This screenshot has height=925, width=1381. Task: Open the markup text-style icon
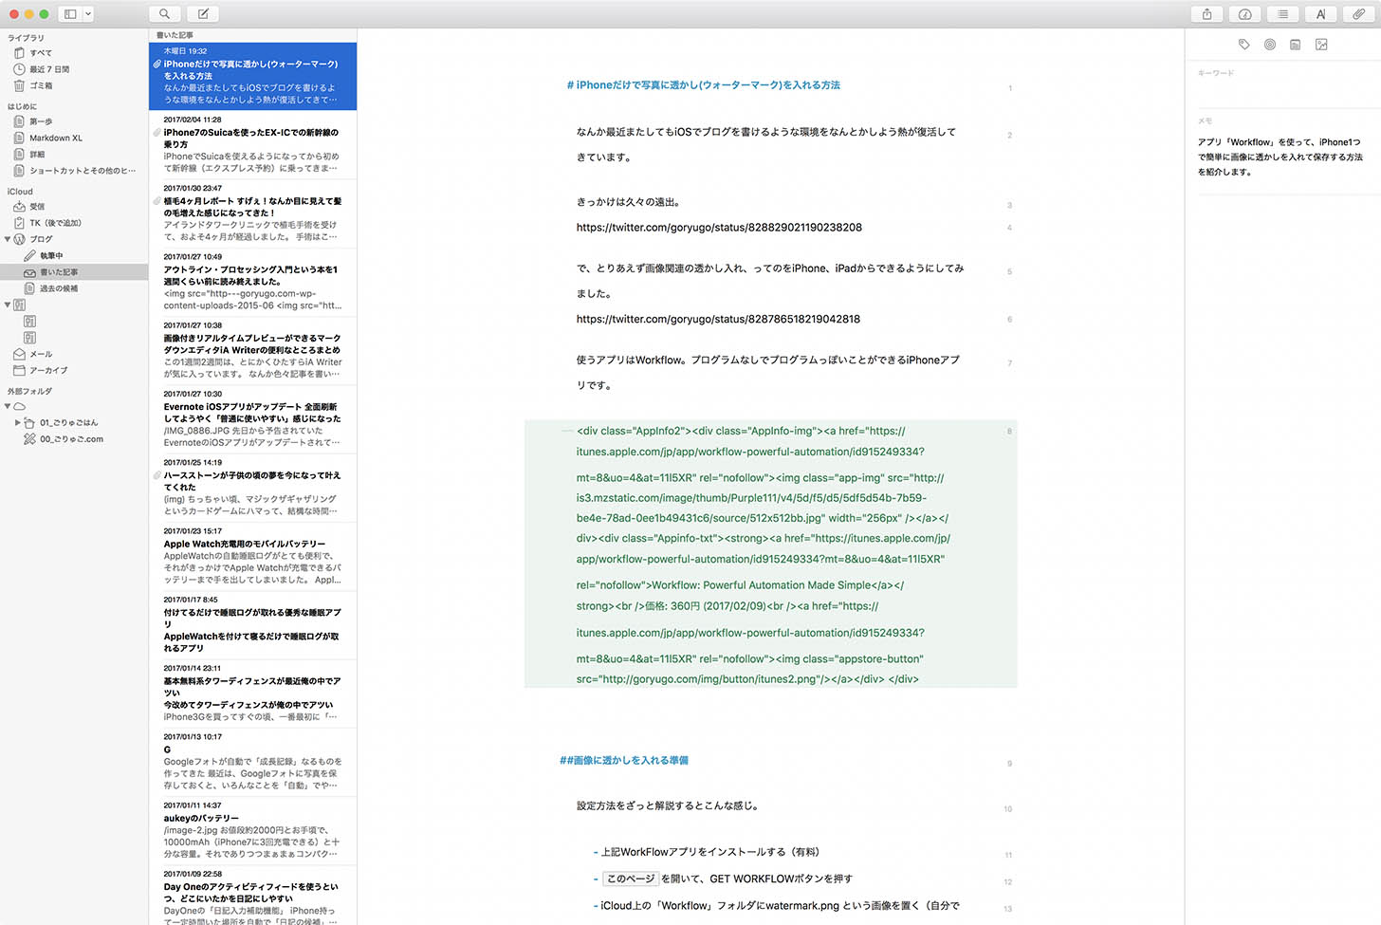tap(1320, 14)
